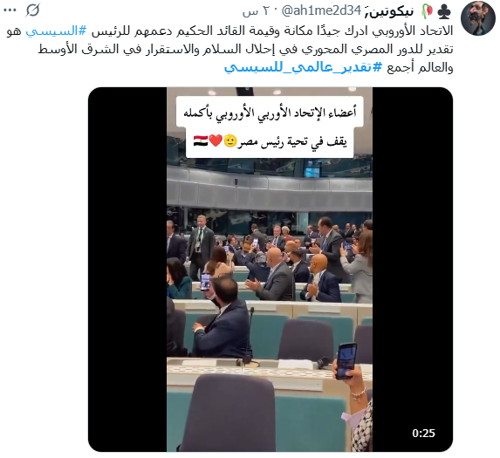
Task: Click the Arabic caption overlay on video
Action: click(x=270, y=126)
